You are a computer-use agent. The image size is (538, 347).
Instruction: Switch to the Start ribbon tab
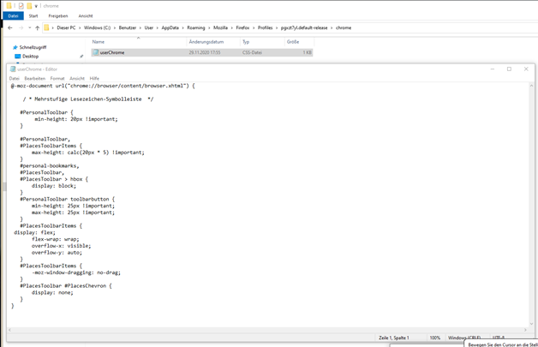pos(33,15)
